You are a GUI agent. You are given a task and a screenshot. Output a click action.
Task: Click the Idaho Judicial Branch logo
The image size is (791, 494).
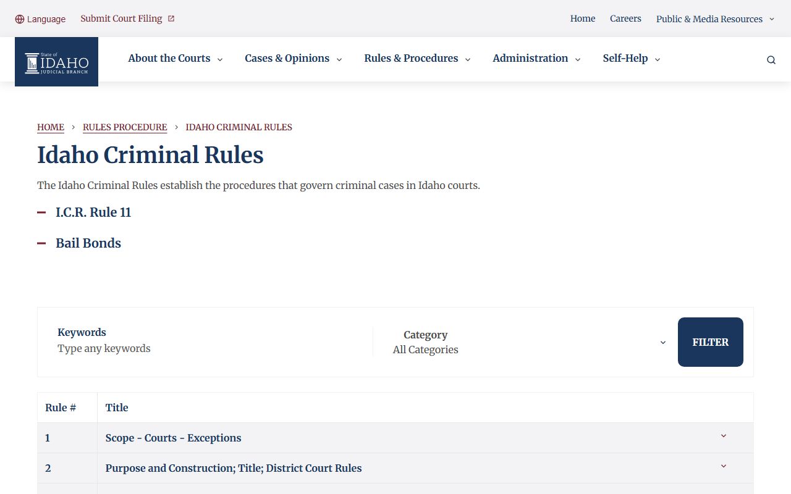56,62
